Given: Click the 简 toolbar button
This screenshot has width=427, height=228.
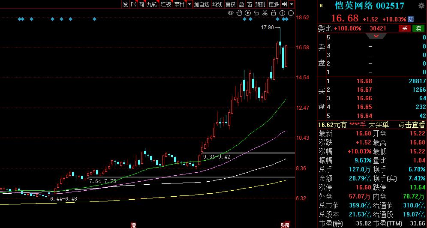Looking at the screenshot, I should click(x=141, y=4).
